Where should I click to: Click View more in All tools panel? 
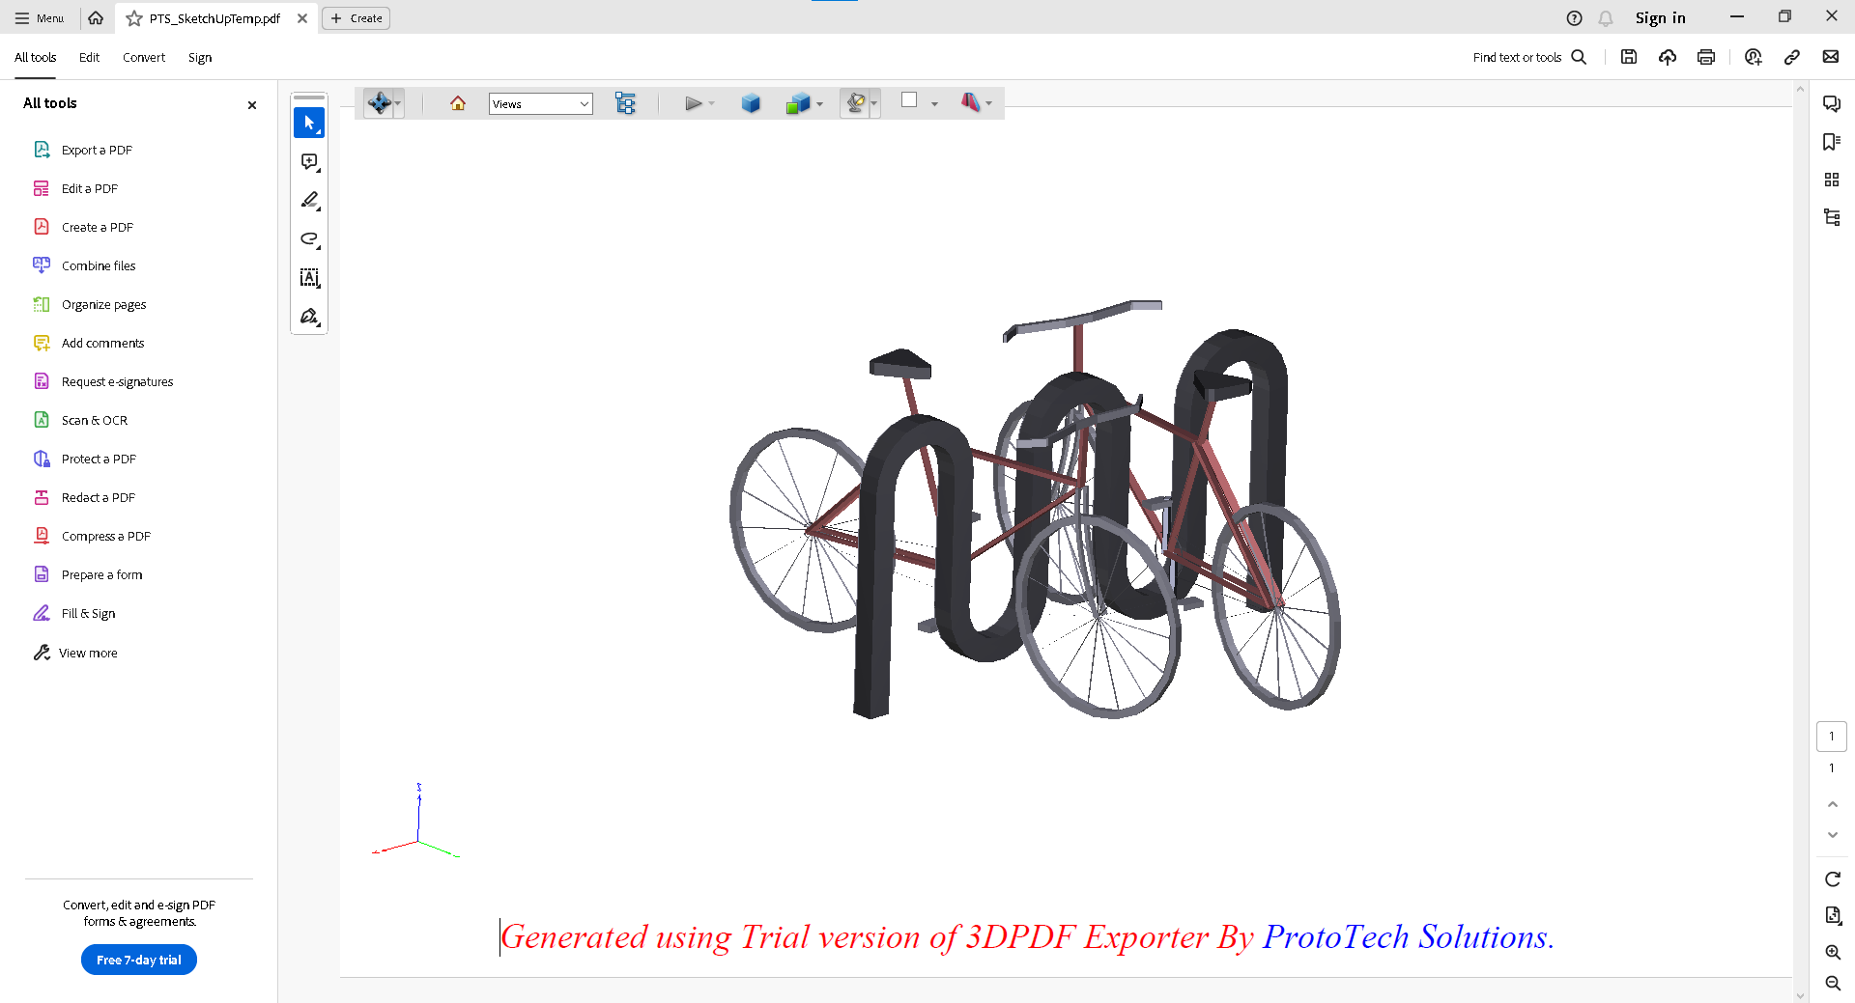(x=88, y=654)
